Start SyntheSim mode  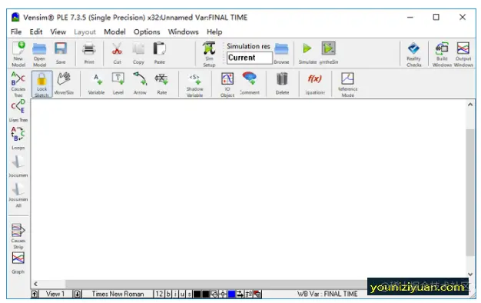coord(329,53)
